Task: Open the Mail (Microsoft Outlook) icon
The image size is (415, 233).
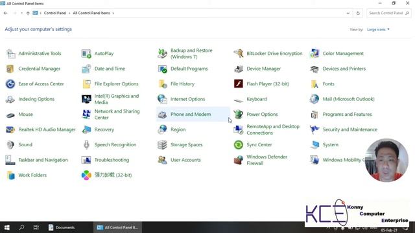Action: click(x=314, y=99)
